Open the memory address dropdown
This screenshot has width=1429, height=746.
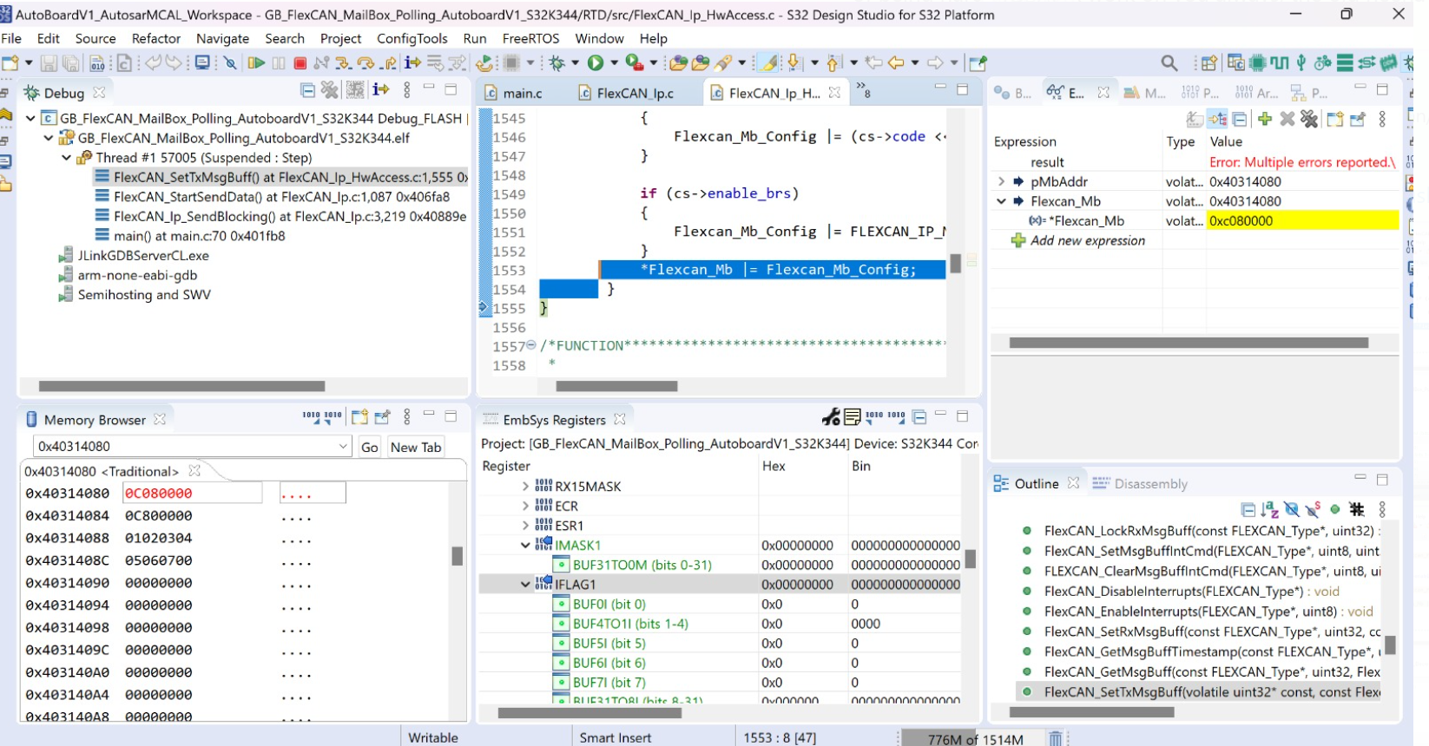[x=343, y=447]
